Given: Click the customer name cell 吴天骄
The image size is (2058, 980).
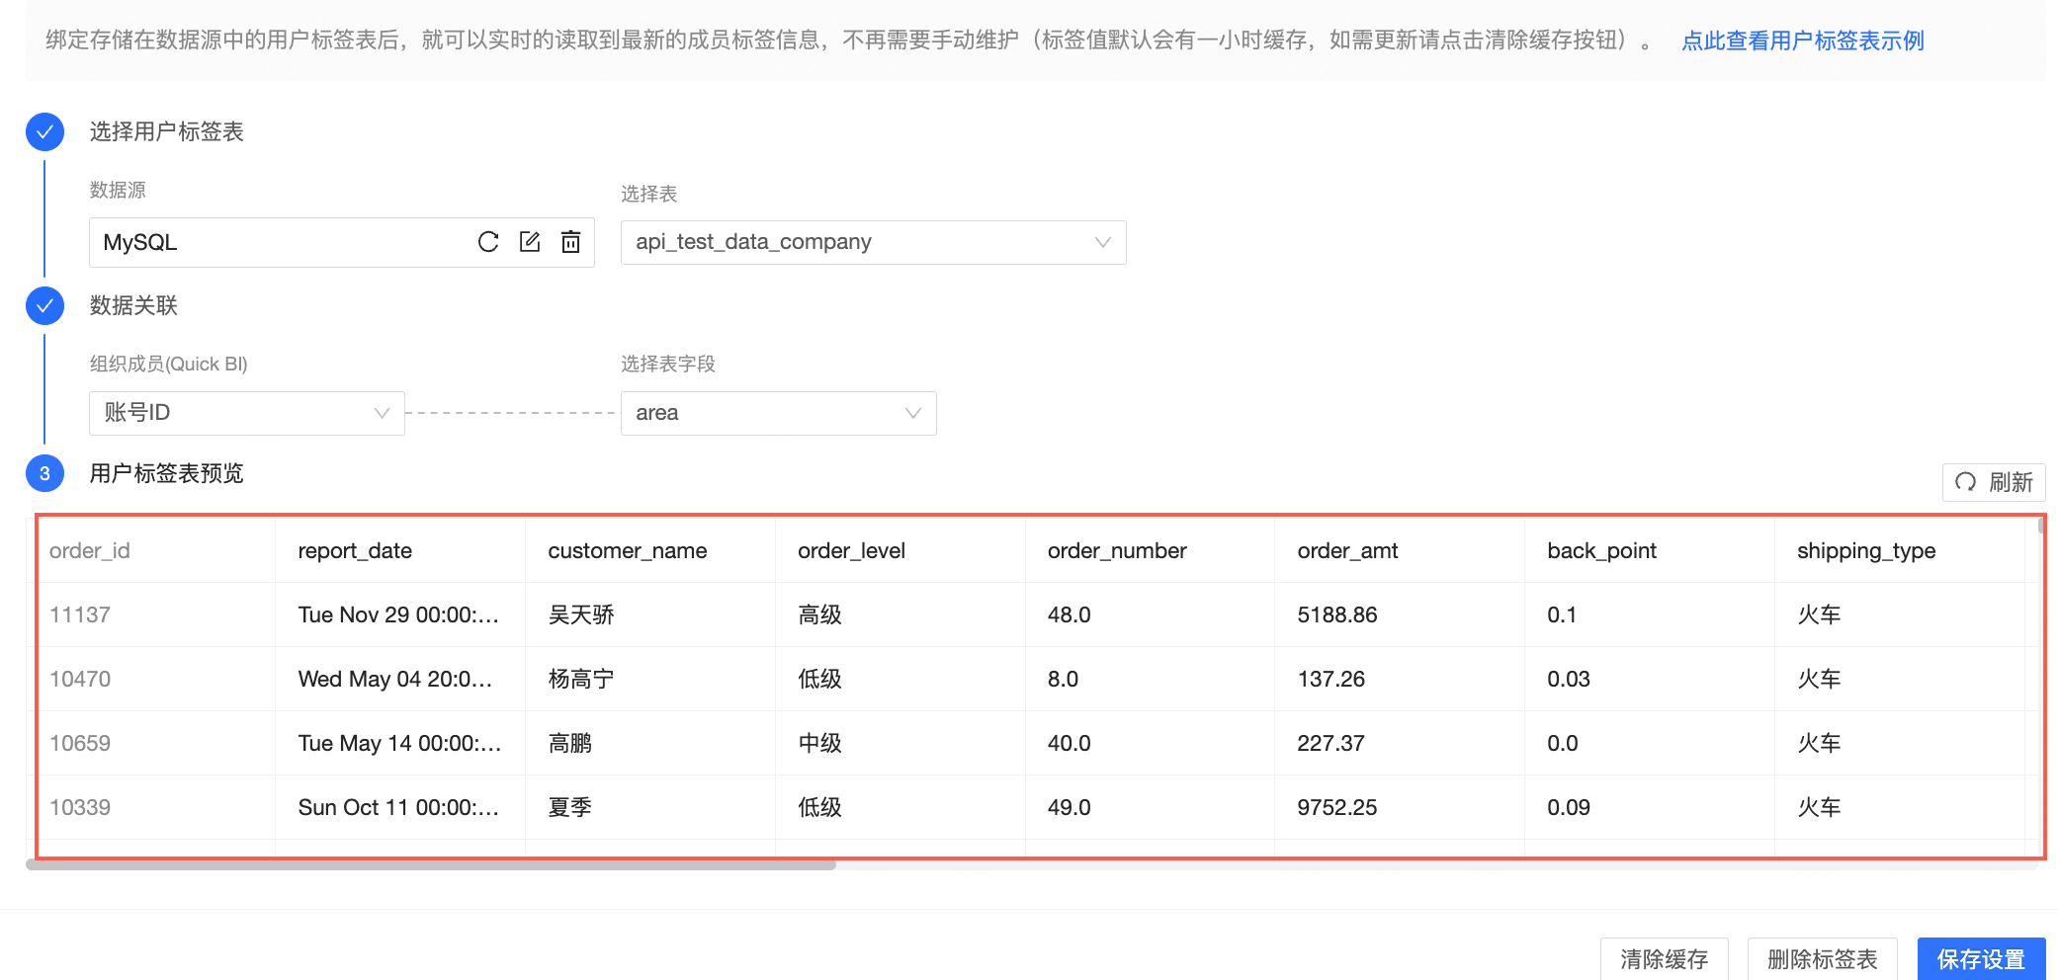Looking at the screenshot, I should 579,613.
